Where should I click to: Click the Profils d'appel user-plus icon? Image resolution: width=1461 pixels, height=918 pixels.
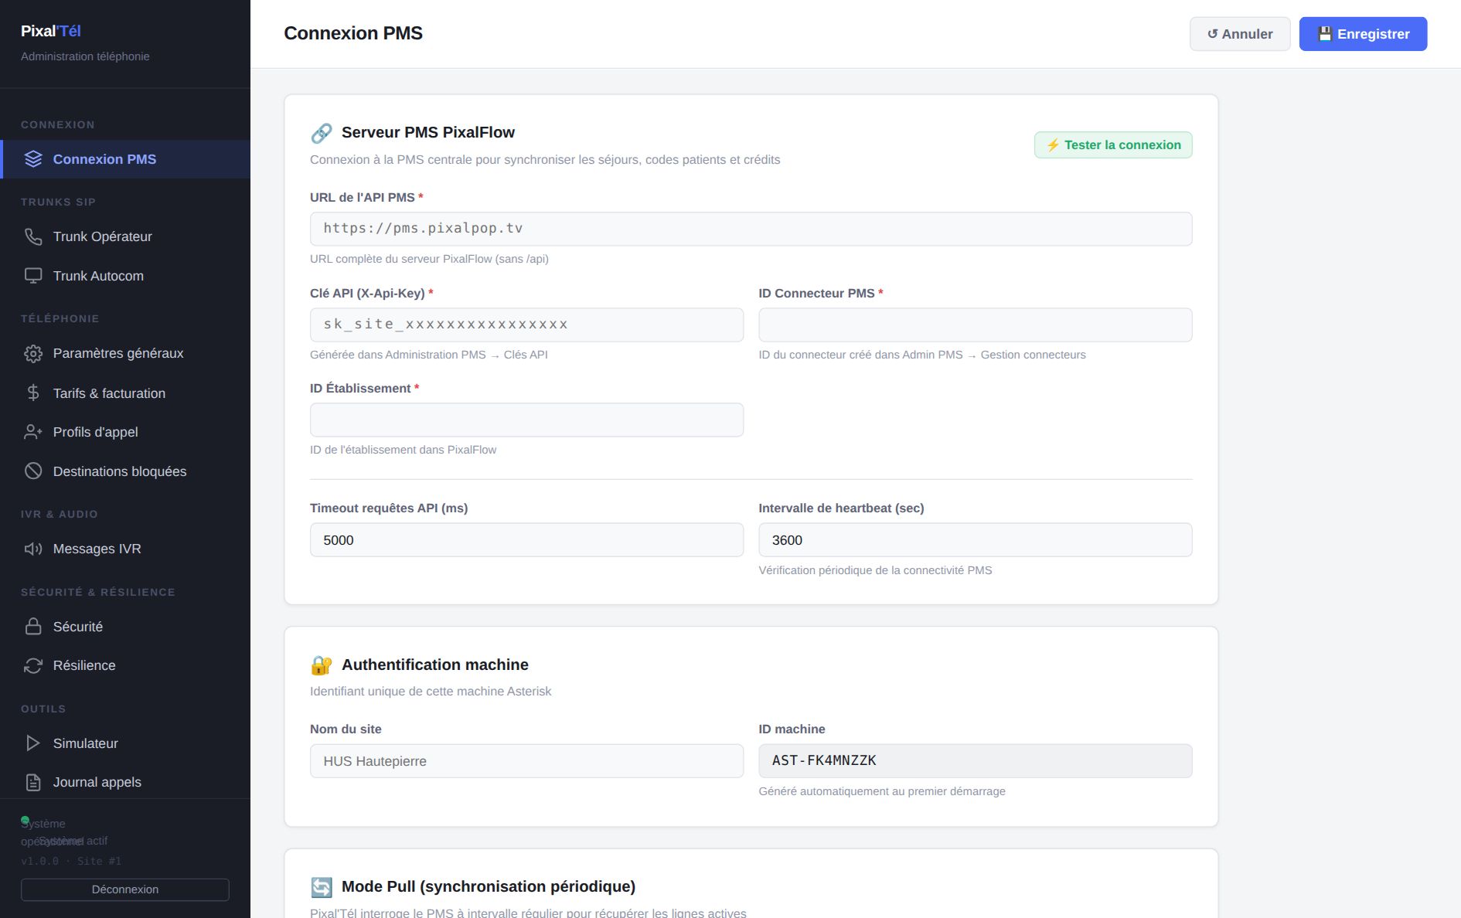[33, 432]
